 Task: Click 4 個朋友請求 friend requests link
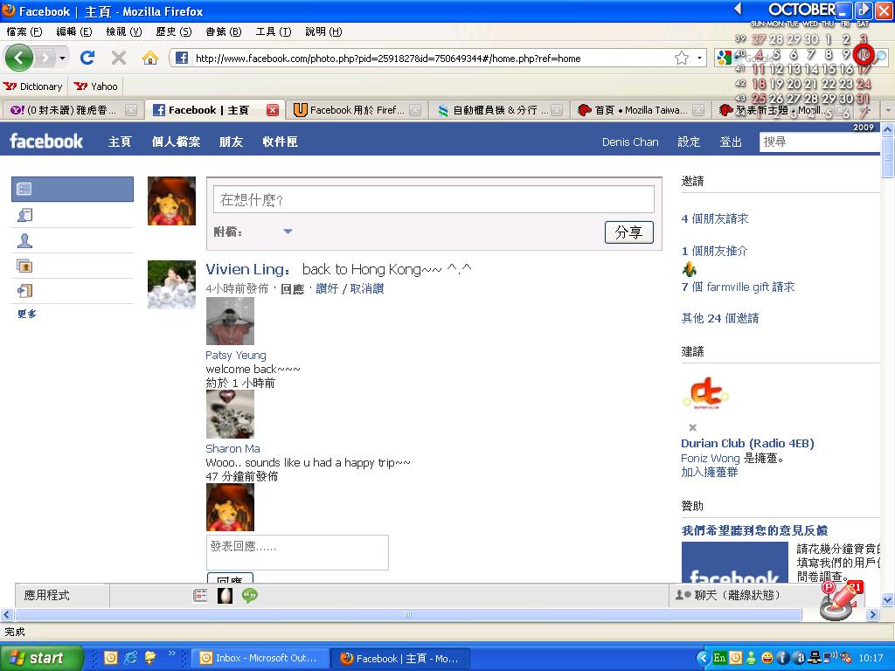[x=715, y=218]
